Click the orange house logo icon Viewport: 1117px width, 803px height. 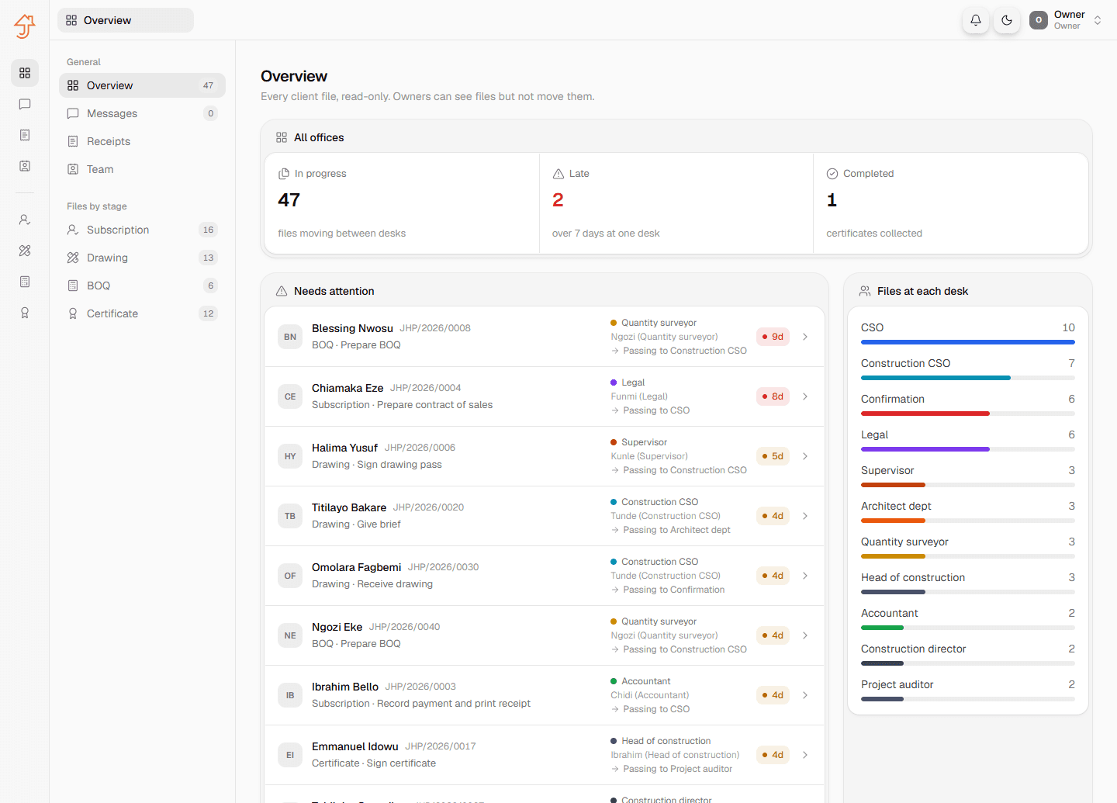pyautogui.click(x=25, y=26)
